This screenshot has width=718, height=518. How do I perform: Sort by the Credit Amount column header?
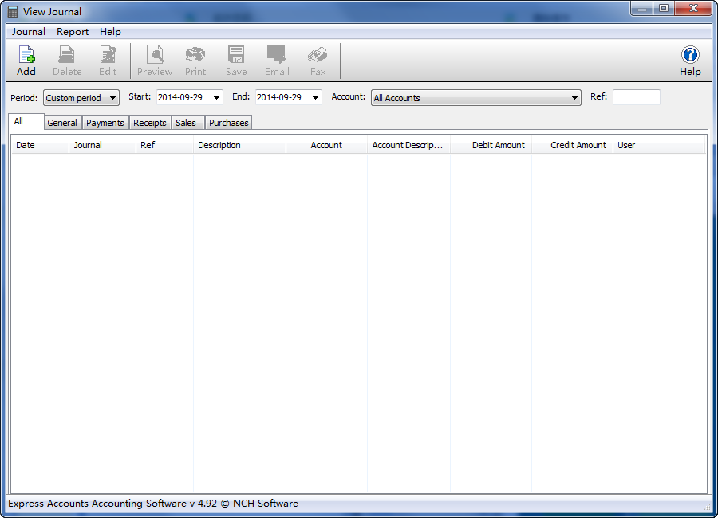pyautogui.click(x=572, y=145)
